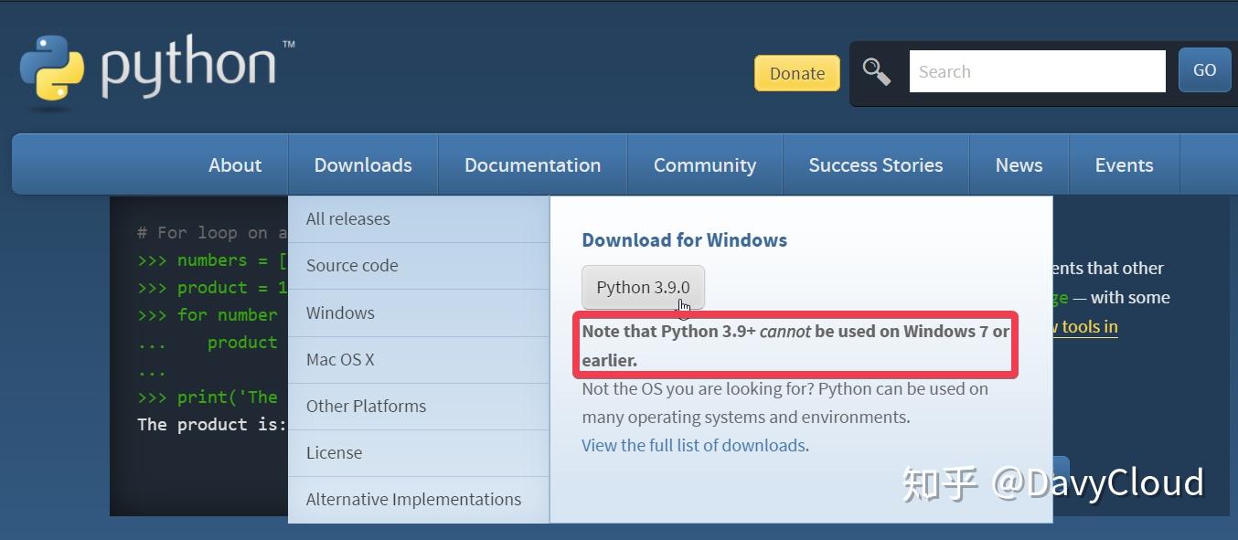The width and height of the screenshot is (1238, 540).
Task: Click the yellow Donate button
Action: pyautogui.click(x=795, y=72)
